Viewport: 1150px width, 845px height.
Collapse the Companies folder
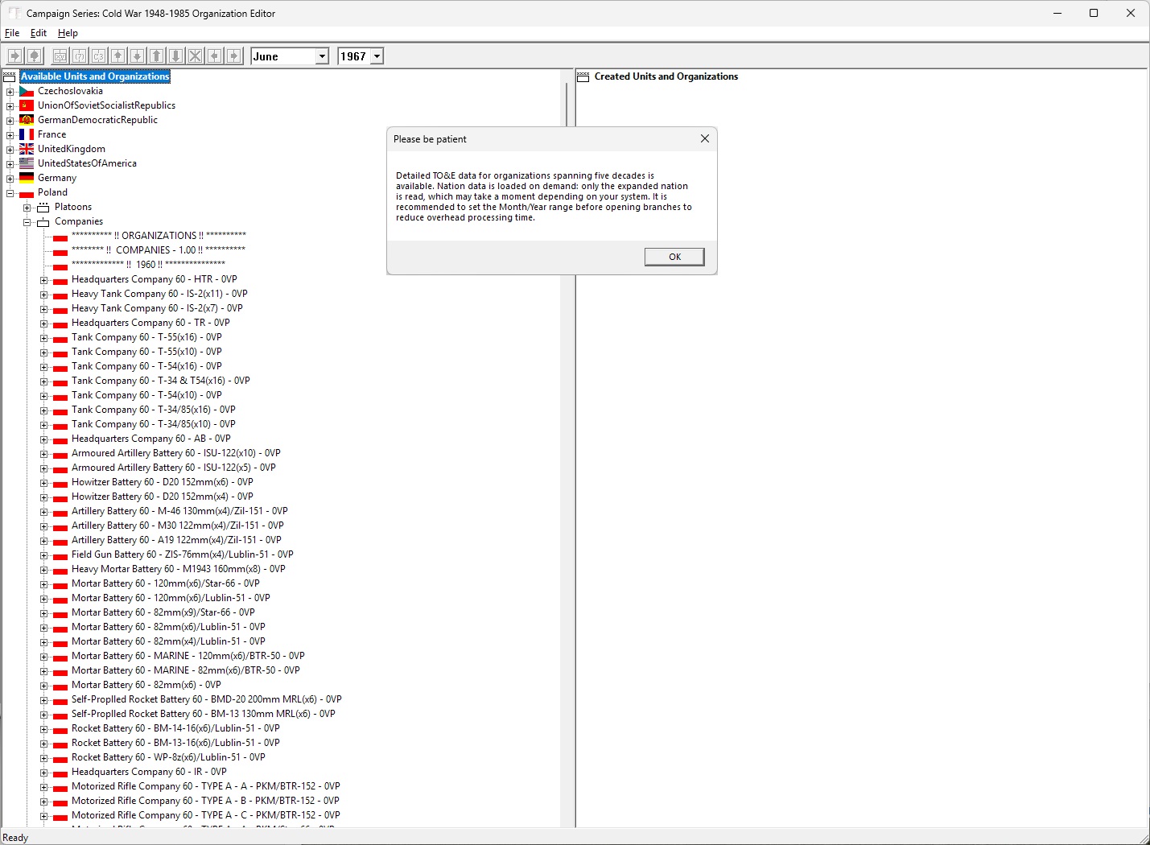coord(27,221)
